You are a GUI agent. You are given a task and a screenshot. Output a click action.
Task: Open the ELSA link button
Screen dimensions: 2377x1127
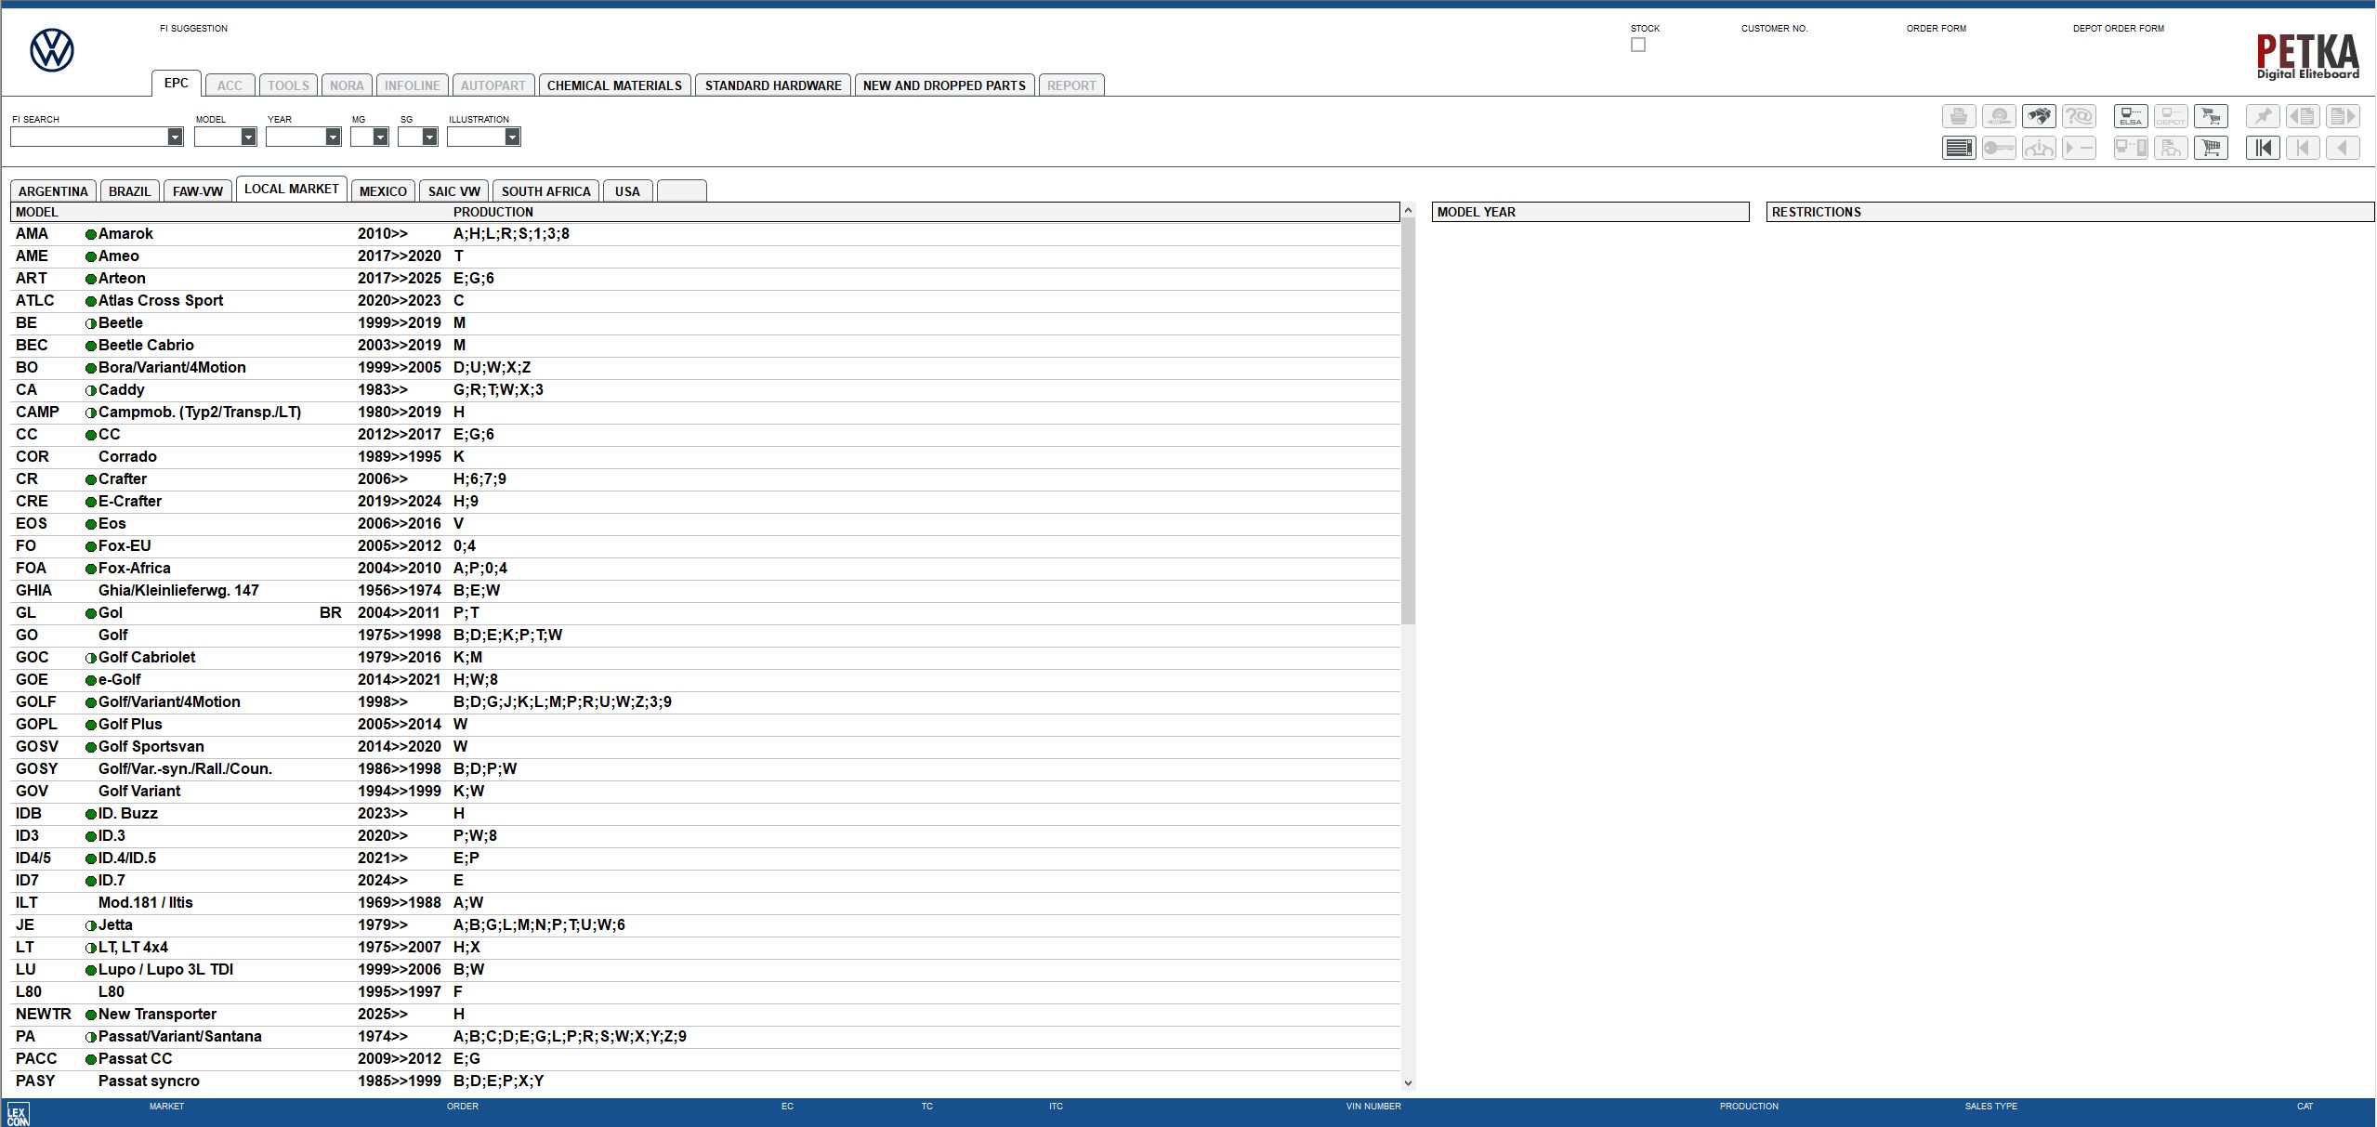coord(2131,116)
